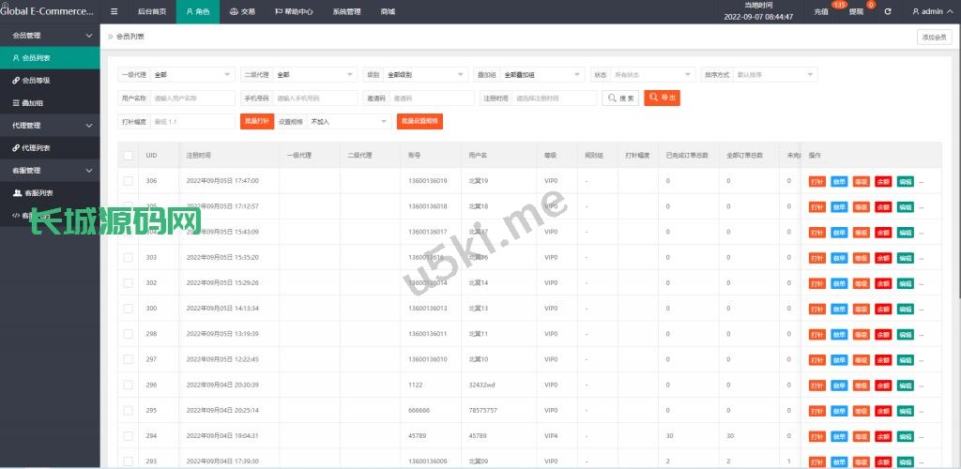The image size is (961, 469).
Task: Click the 搜索 search button
Action: coord(620,98)
